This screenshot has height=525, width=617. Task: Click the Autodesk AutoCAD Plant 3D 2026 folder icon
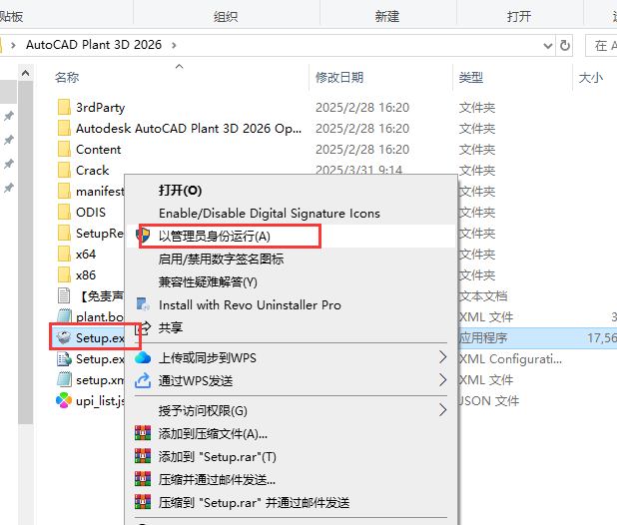(64, 128)
